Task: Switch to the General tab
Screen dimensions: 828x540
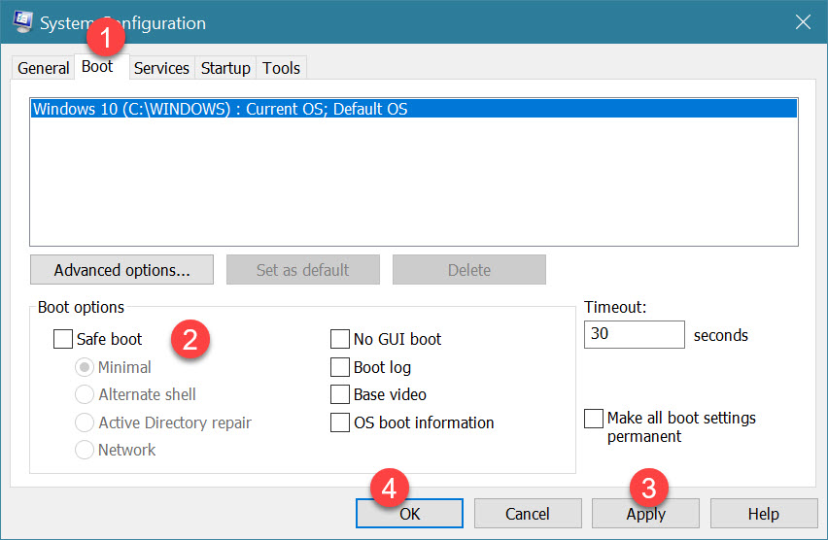Action: [44, 68]
